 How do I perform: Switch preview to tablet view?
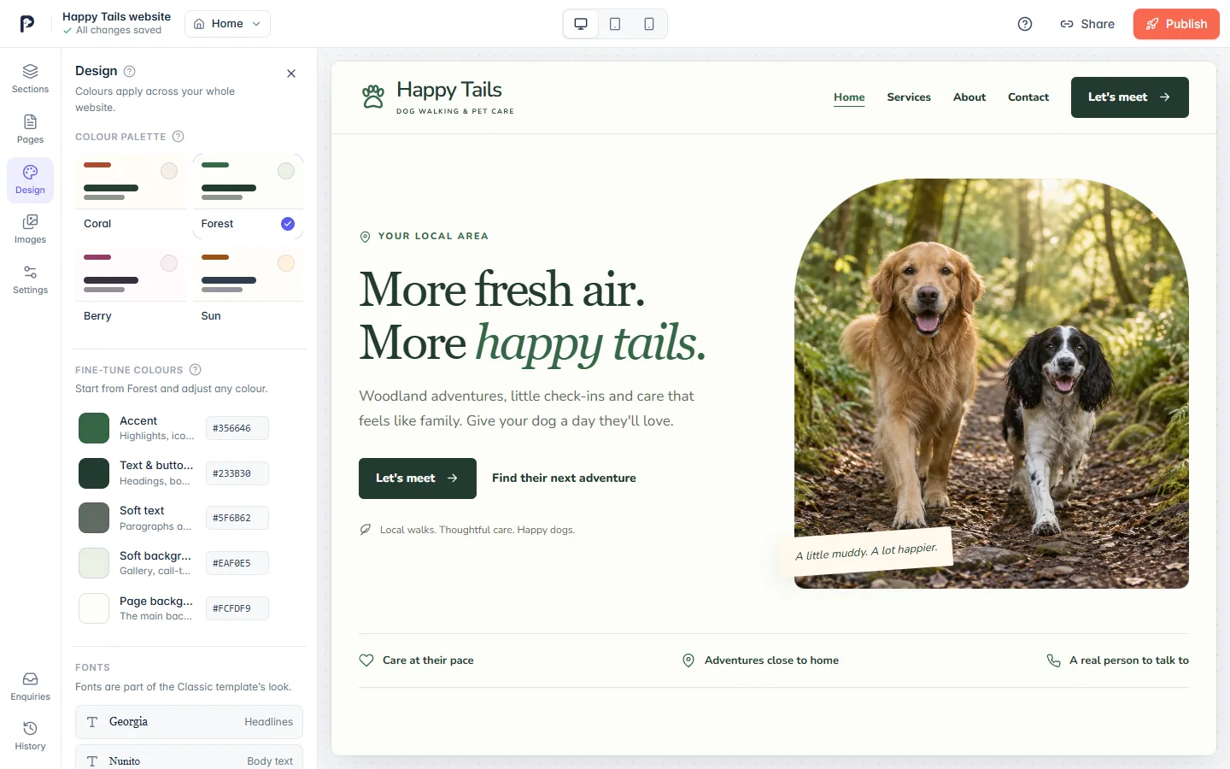point(615,24)
